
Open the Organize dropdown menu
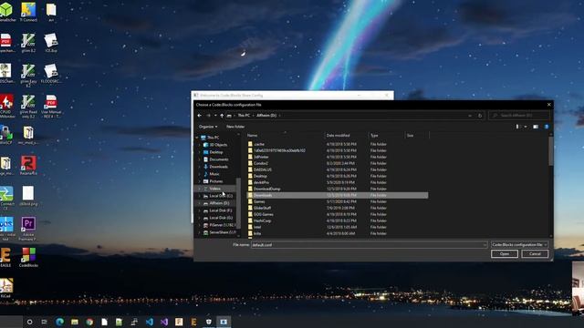click(208, 127)
